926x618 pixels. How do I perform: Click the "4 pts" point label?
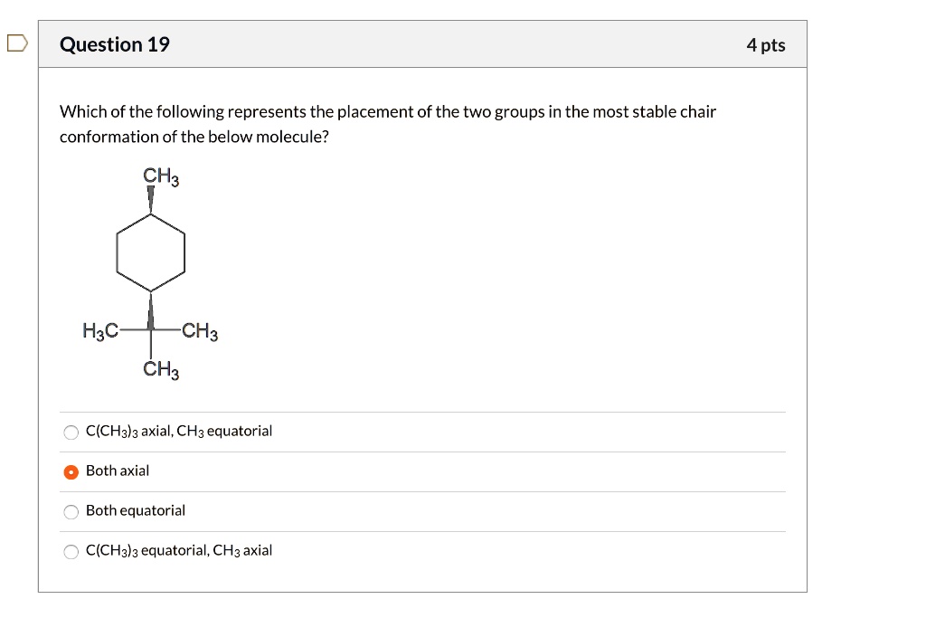click(766, 43)
